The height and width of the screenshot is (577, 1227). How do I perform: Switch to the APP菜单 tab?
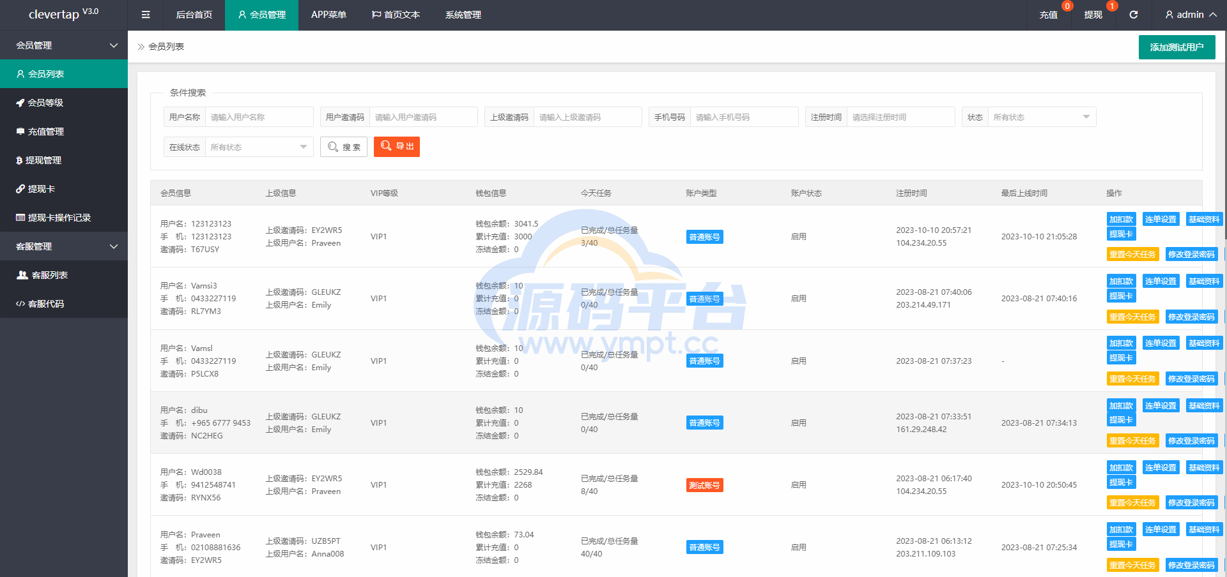pyautogui.click(x=328, y=15)
